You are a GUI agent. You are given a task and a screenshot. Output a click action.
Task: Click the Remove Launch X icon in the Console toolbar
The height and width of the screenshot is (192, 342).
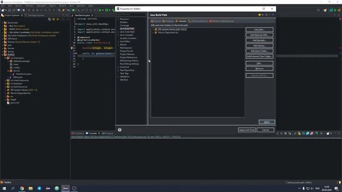[285, 133]
